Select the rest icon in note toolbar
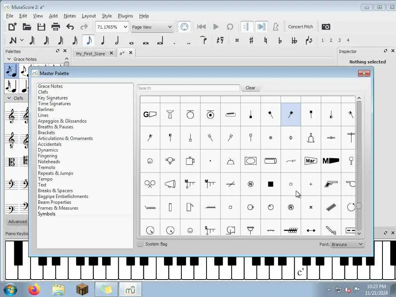 pyautogui.click(x=220, y=40)
